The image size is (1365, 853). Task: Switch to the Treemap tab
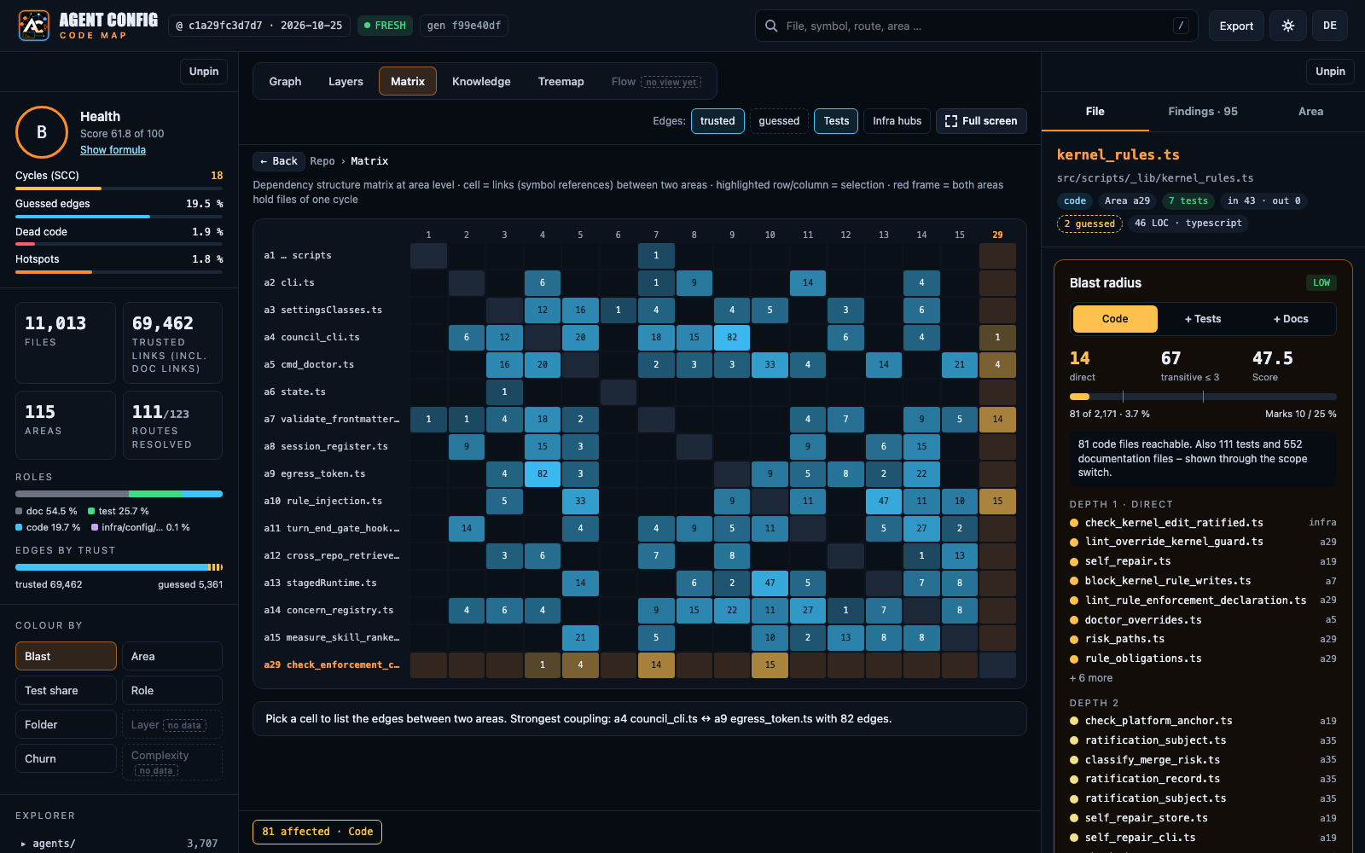point(561,81)
